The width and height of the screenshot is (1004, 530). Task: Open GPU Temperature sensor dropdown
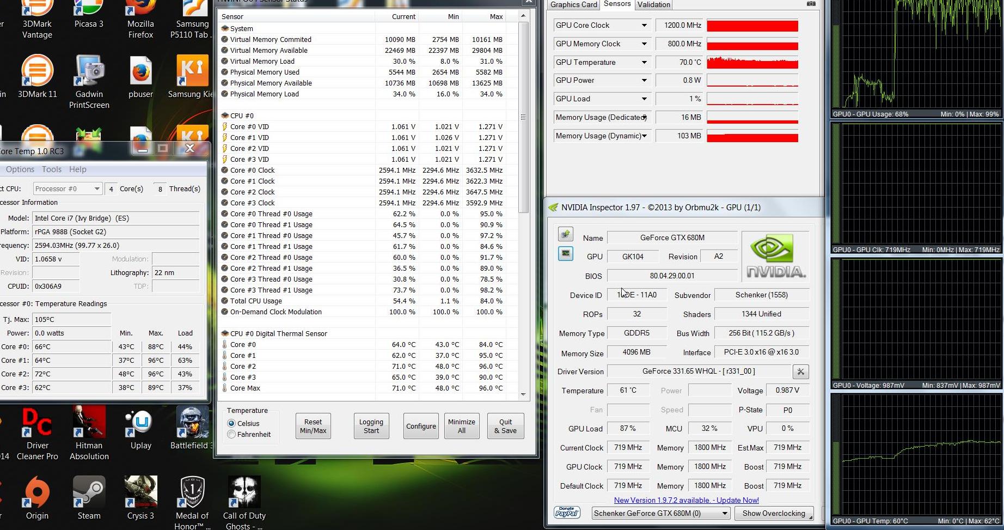click(x=644, y=62)
